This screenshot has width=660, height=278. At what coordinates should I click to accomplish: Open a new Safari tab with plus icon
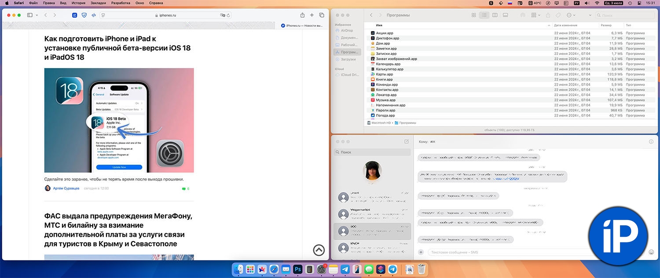point(312,15)
